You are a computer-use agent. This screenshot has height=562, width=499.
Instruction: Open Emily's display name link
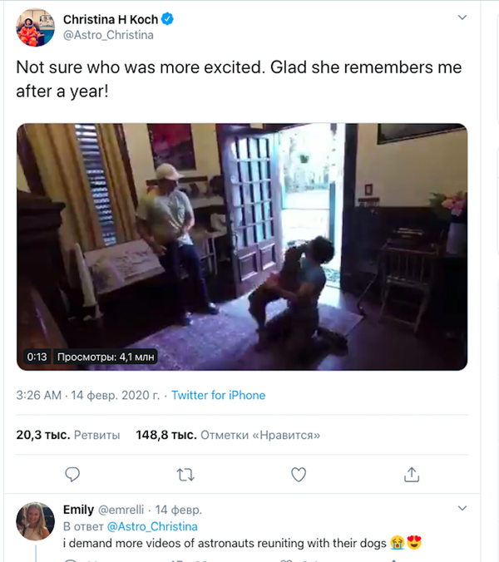(x=78, y=510)
